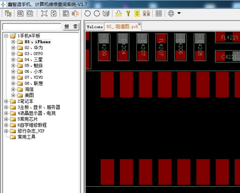Select the 07、VIVO tree item
Image resolution: width=240 pixels, height=193 pixels.
[x=34, y=78]
